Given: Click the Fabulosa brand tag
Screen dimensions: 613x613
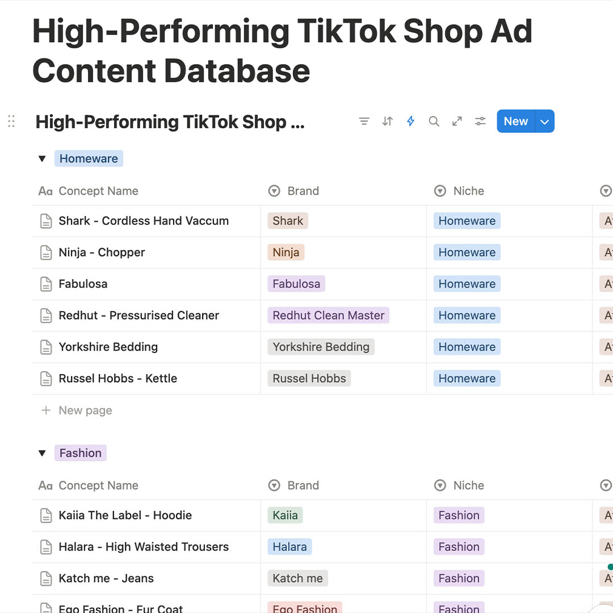Looking at the screenshot, I should 296,284.
